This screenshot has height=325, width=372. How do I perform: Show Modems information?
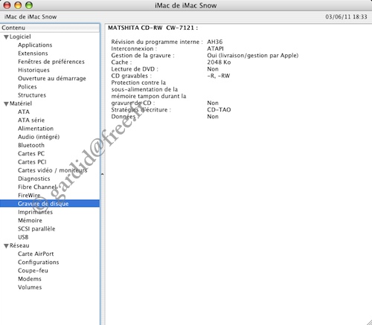30,279
